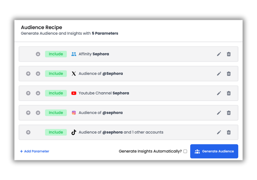Image resolution: width=257 pixels, height=180 pixels.
Task: Enable Generate Insights Automatically checkbox
Action: click(x=185, y=151)
